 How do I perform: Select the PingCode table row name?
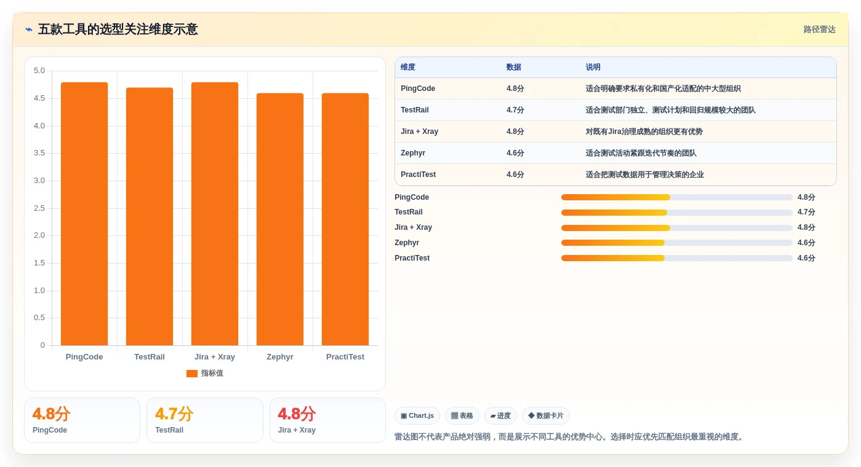(418, 88)
